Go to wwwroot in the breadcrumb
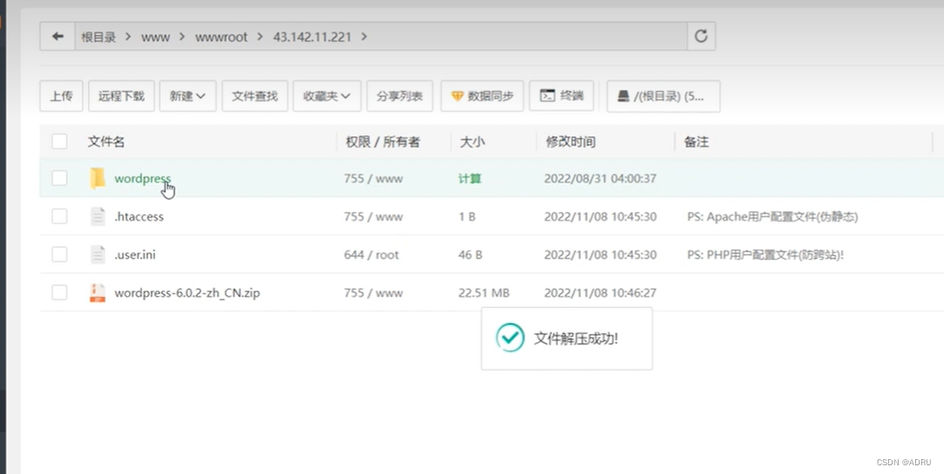 (x=221, y=38)
